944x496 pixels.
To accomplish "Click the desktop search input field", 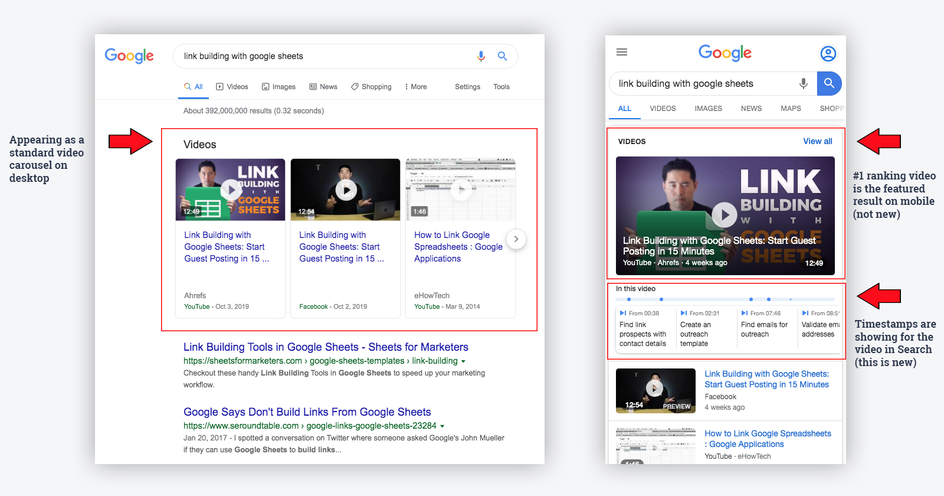I will coord(324,56).
